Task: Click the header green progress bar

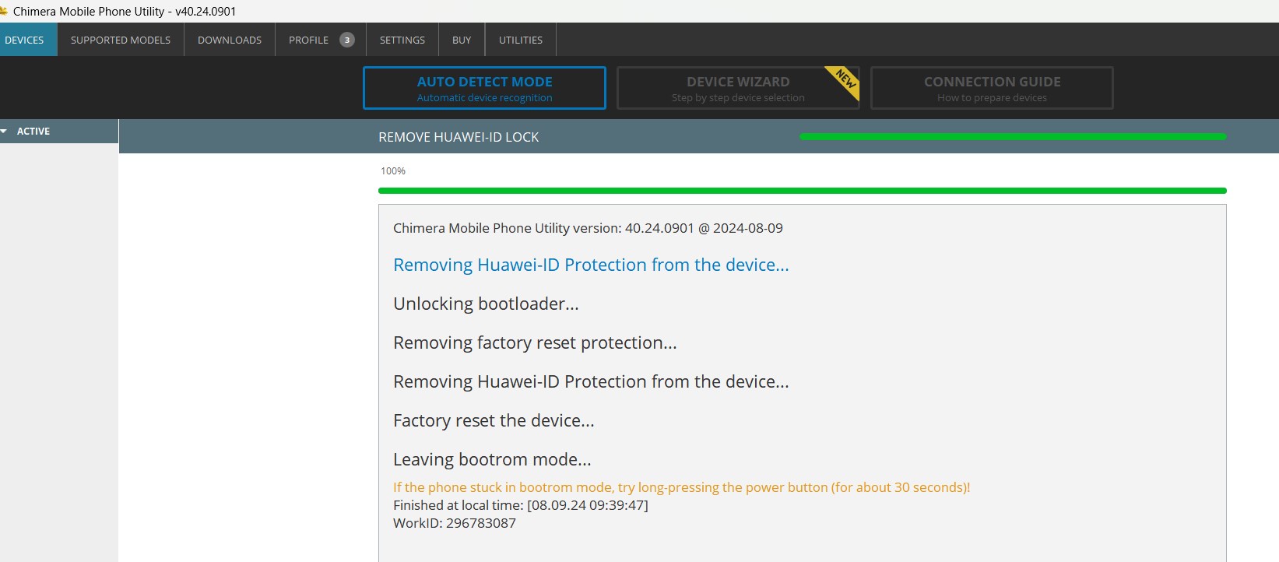Action: coord(1013,137)
